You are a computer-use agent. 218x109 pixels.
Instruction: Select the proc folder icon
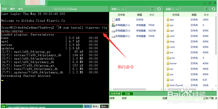[168, 58]
